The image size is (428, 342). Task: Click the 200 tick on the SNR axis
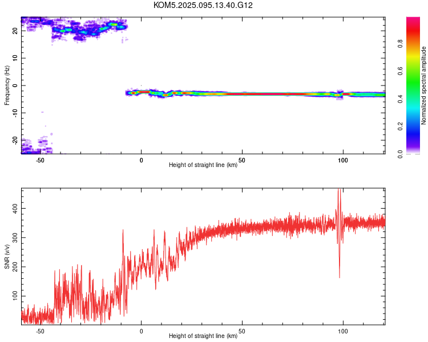(x=15, y=268)
